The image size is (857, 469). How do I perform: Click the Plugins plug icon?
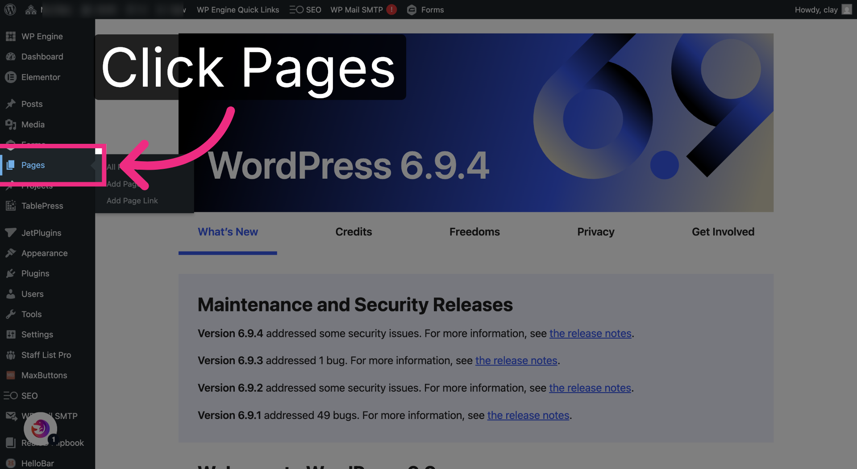pos(11,273)
